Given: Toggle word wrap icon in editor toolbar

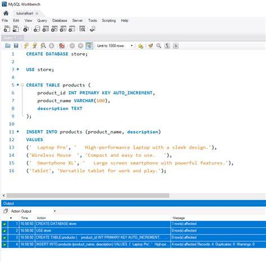Looking at the screenshot, I should [176, 46].
